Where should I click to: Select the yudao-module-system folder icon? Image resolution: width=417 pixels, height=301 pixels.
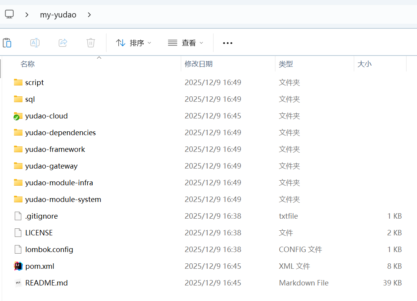(x=18, y=199)
